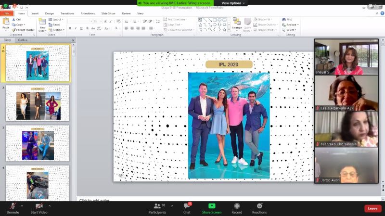Switch to the Design ribbon tab
Image resolution: width=385 pixels, height=216 pixels.
coord(50,13)
